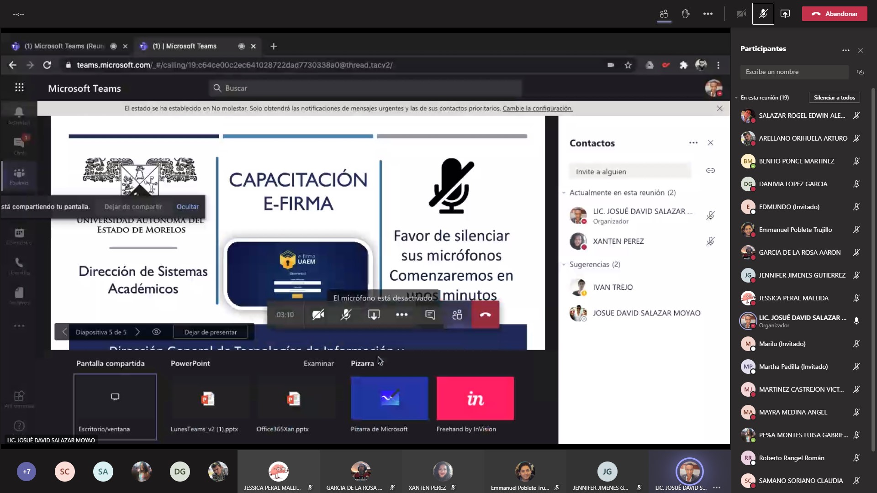The height and width of the screenshot is (493, 877).
Task: Go to previous slide arrow
Action: click(x=64, y=332)
